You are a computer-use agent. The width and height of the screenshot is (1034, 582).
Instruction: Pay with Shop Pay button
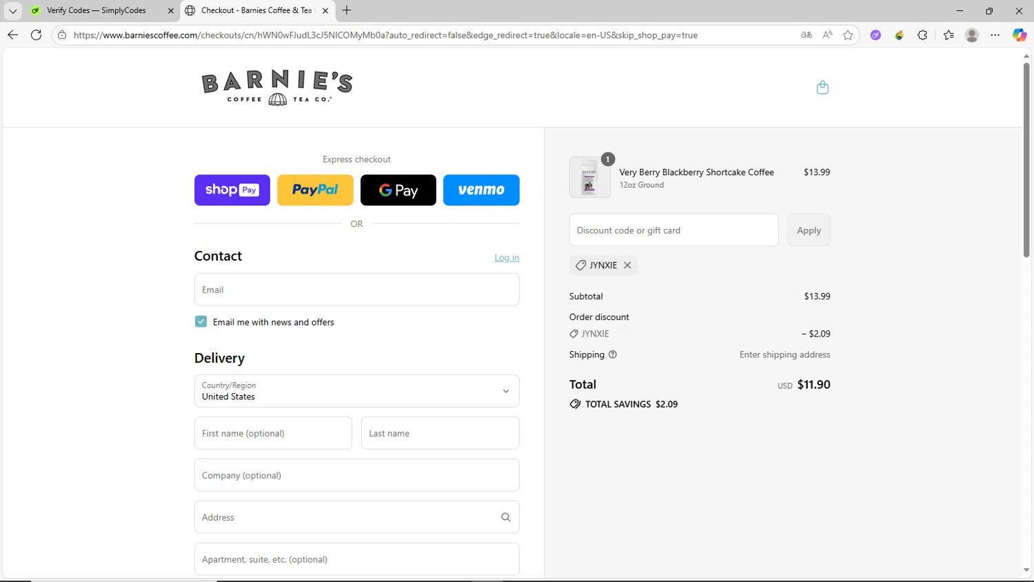coord(232,190)
